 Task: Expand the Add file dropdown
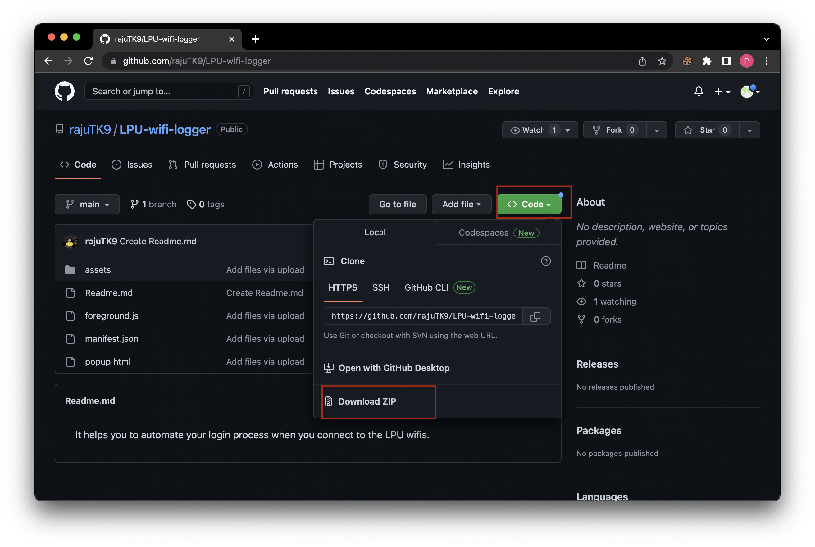(462, 204)
